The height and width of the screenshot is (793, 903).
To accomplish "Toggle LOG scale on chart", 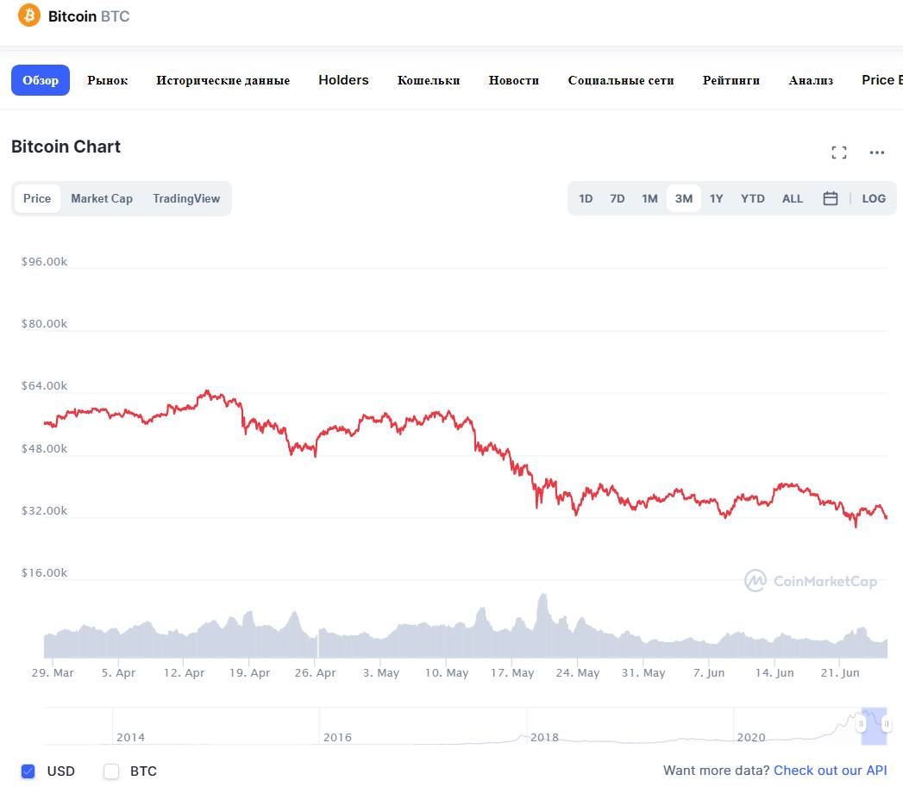I will click(874, 198).
